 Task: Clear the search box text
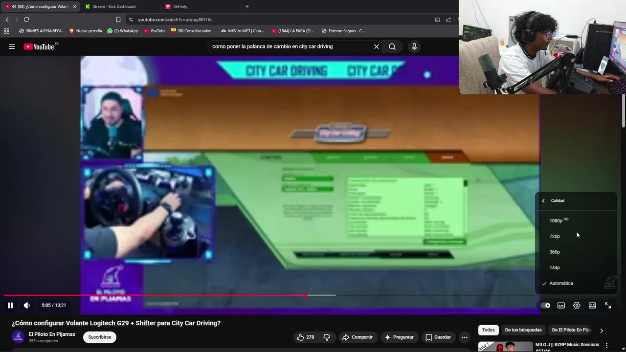[x=377, y=46]
